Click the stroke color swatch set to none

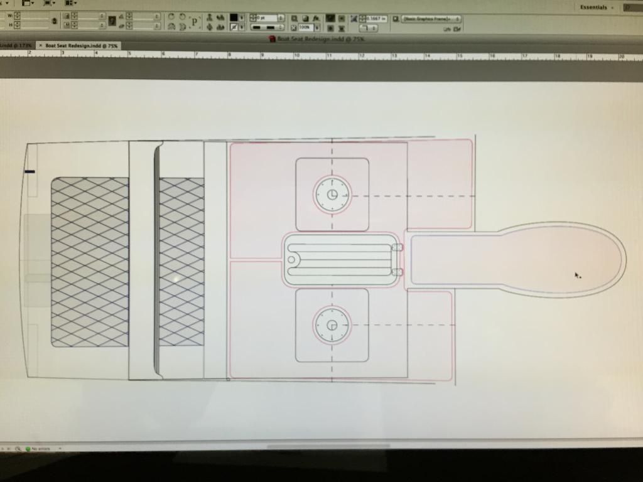[x=234, y=27]
